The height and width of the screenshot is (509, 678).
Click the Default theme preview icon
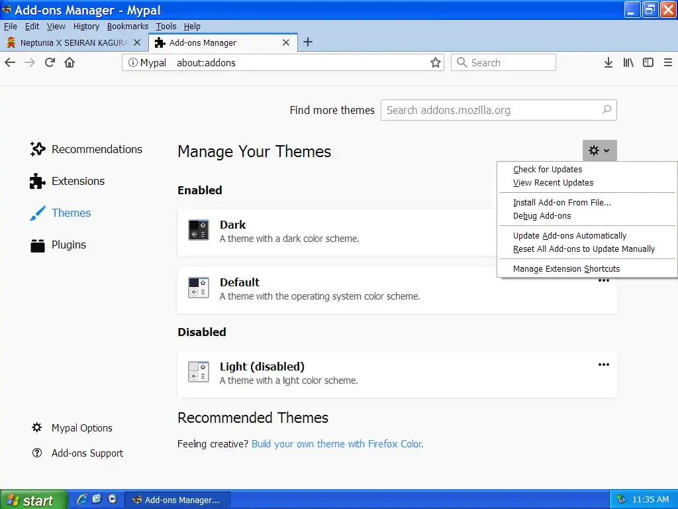coord(199,288)
